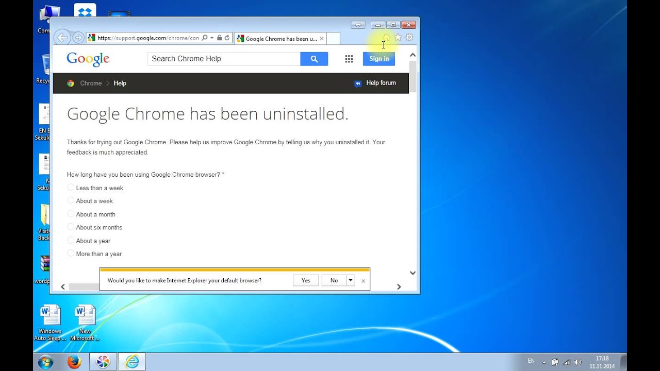
Task: Close the 'Google Chrome has been u...' tab
Action: pos(322,39)
